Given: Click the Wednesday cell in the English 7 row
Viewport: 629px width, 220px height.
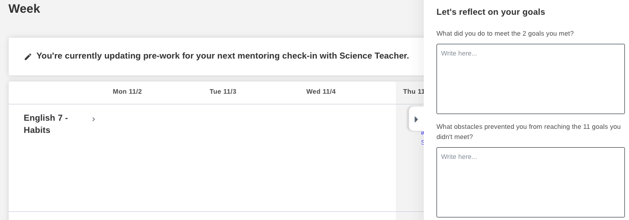Looking at the screenshot, I should [321, 158].
